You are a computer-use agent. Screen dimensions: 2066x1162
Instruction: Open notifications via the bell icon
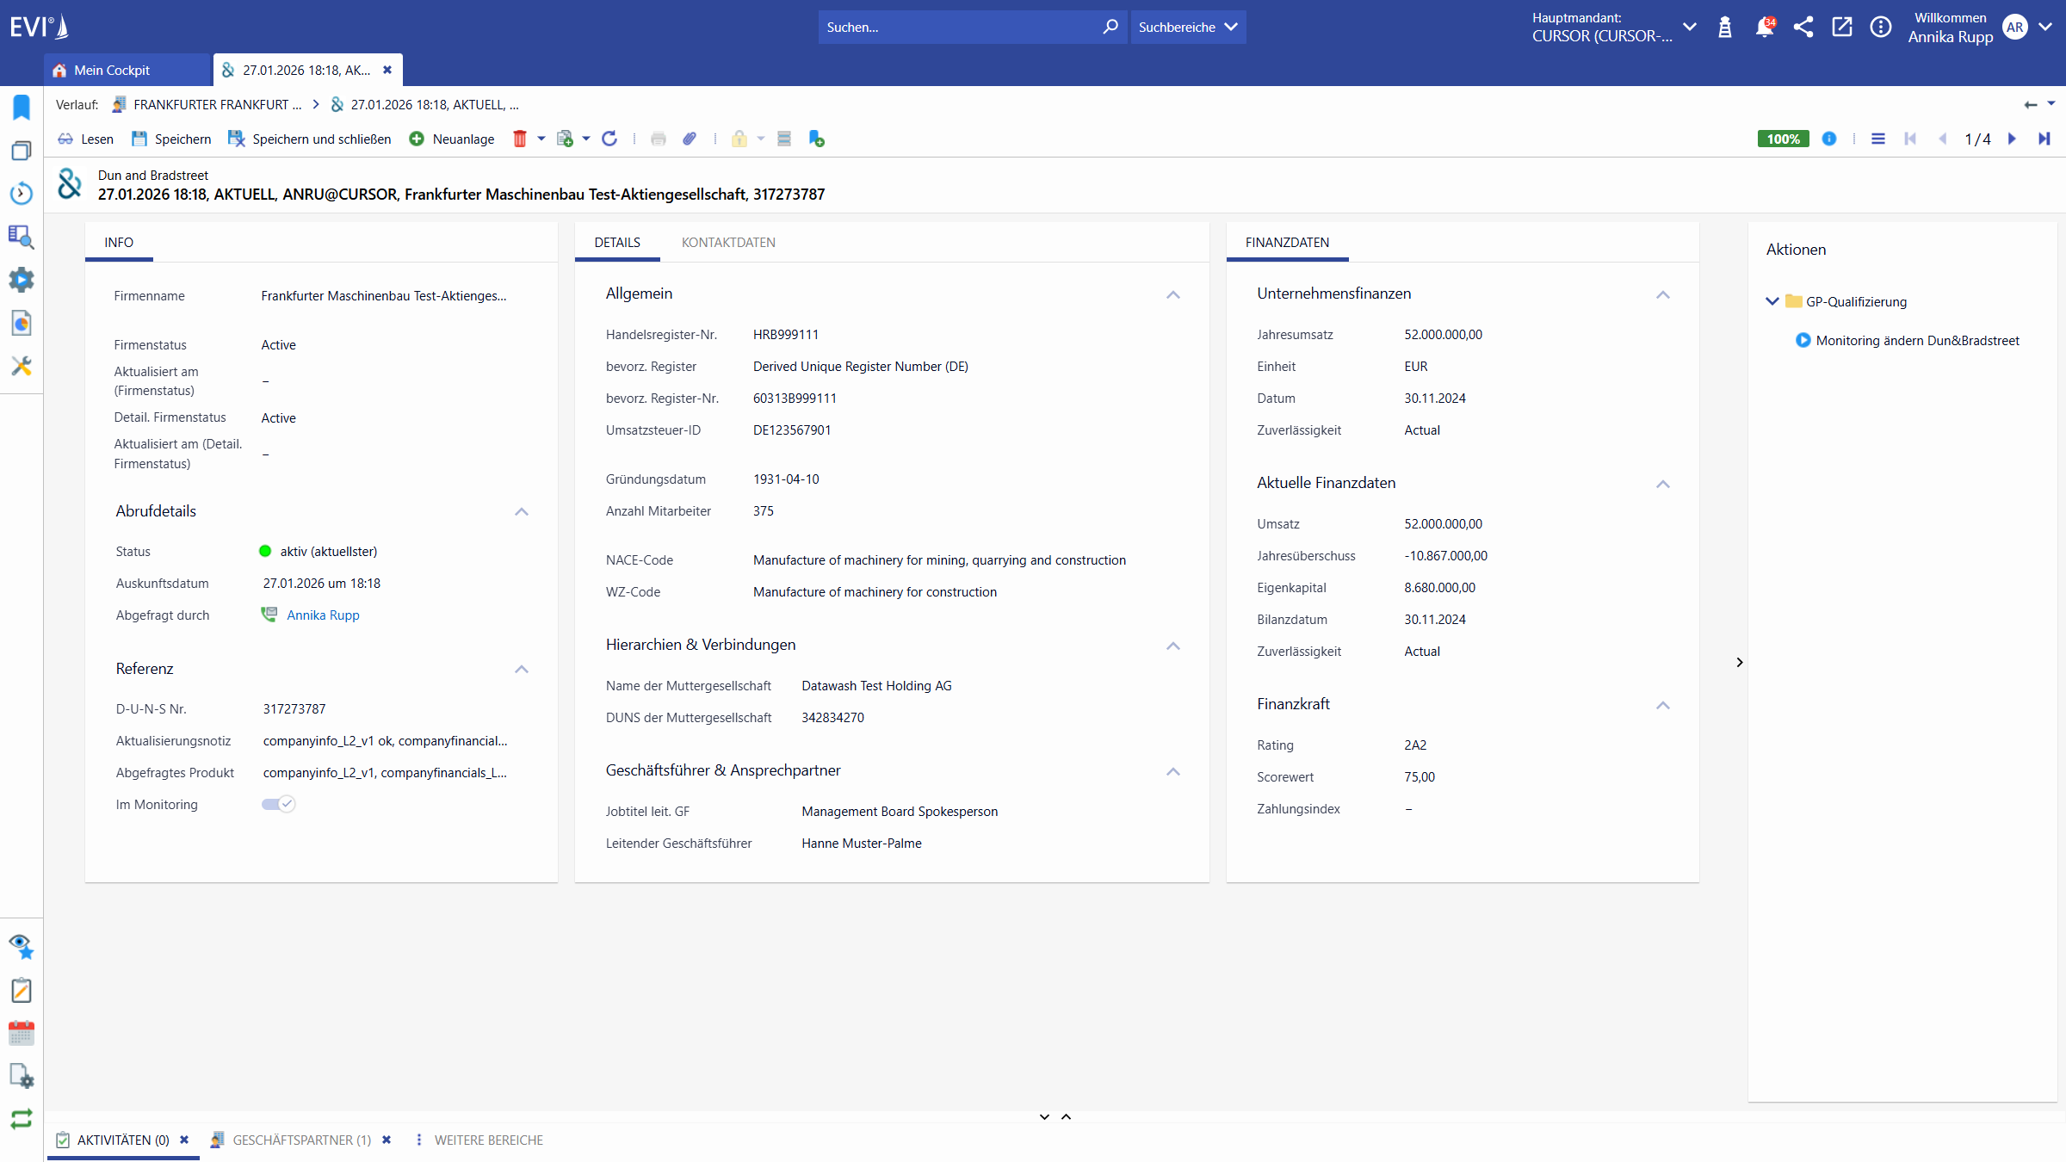(x=1765, y=27)
